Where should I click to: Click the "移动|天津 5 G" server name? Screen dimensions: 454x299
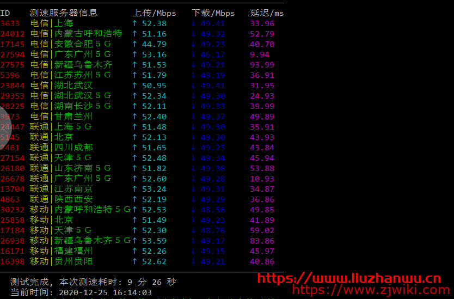[61, 230]
